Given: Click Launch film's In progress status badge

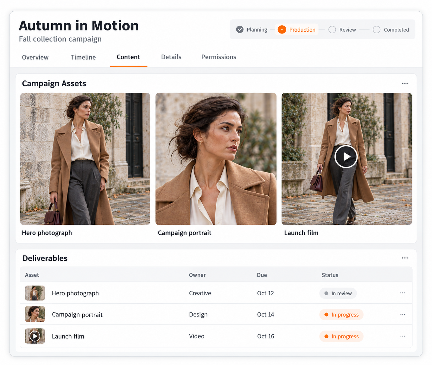Looking at the screenshot, I should [341, 336].
